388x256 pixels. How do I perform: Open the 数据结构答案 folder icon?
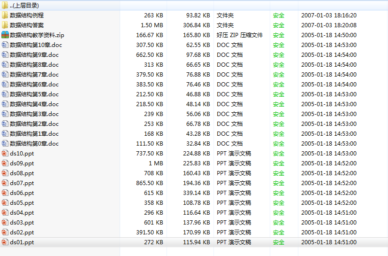[5, 25]
